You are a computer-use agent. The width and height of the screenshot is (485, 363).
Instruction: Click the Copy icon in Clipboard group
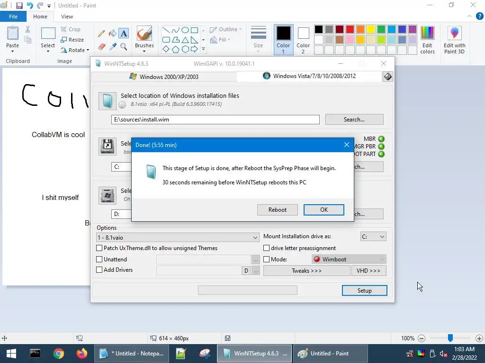(27, 40)
